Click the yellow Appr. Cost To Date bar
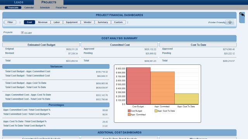248x139 pixels. tap(187, 99)
